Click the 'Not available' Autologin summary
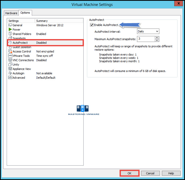The width and height of the screenshot is (185, 180). point(44,73)
